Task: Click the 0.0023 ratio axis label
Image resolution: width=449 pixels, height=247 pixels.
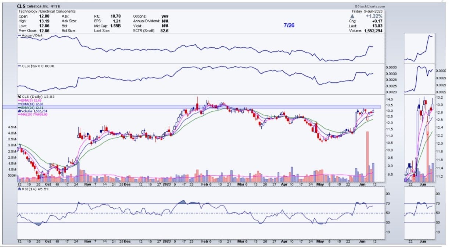Action: 391,92
